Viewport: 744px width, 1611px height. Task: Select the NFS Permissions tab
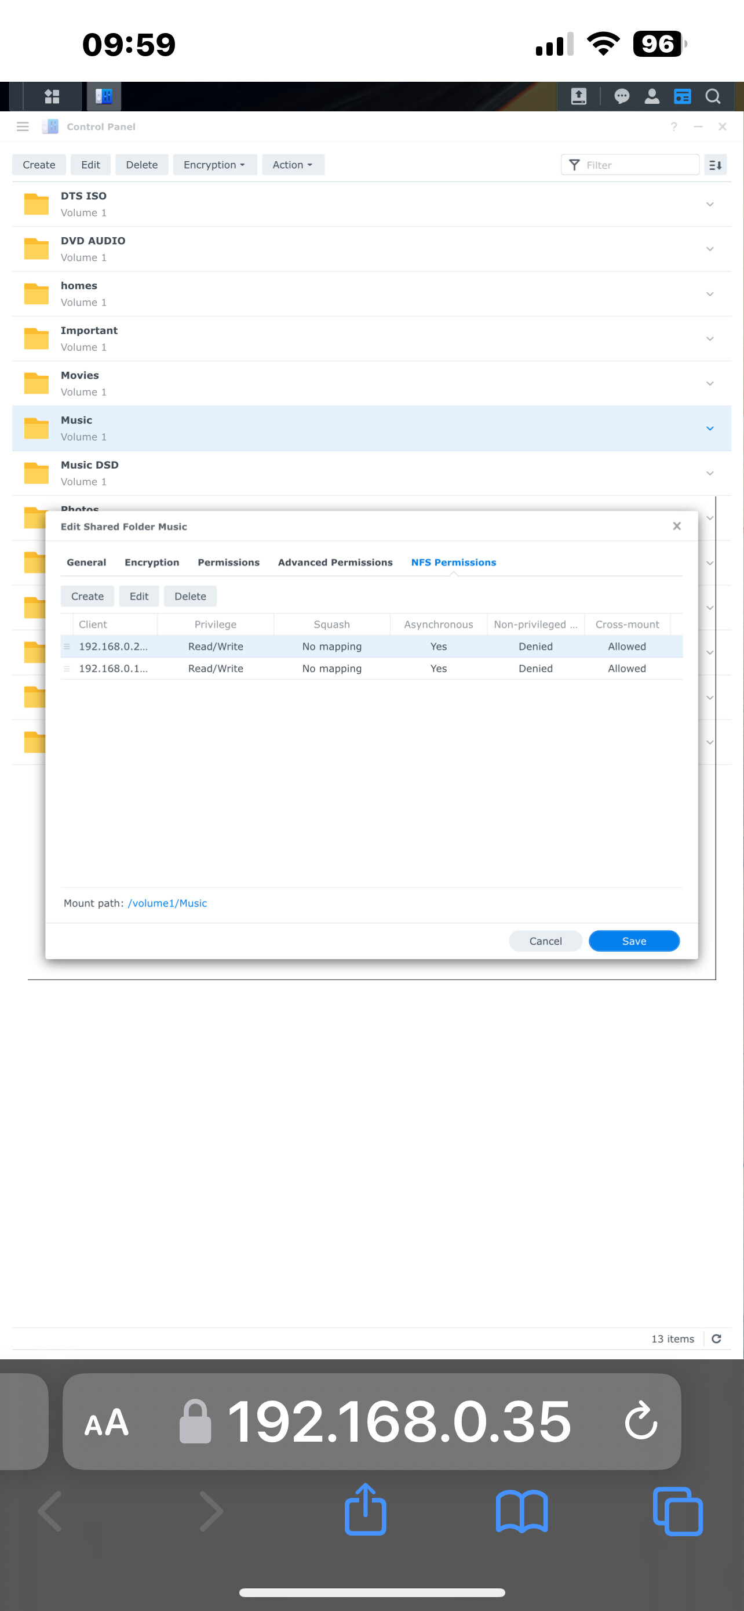[454, 562]
